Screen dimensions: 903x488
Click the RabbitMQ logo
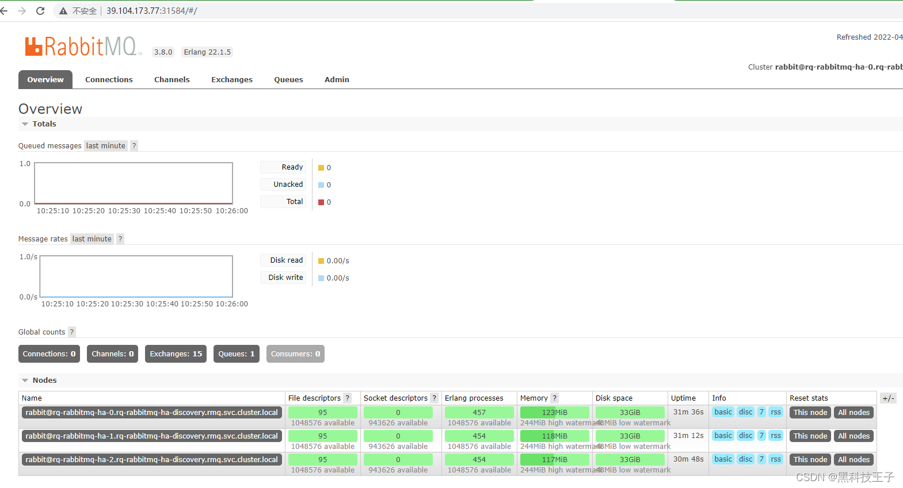point(83,47)
